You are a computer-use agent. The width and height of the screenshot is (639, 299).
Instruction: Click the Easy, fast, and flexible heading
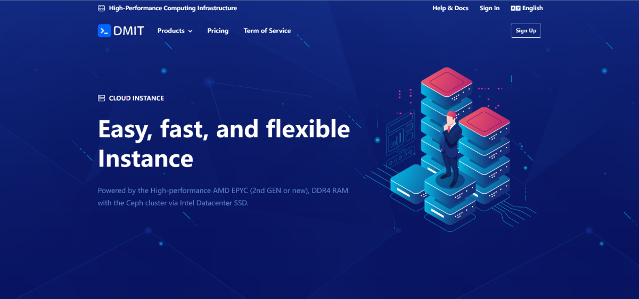tap(224, 130)
